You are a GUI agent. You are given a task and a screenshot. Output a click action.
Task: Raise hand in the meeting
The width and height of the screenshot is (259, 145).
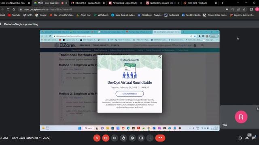click(x=123, y=138)
